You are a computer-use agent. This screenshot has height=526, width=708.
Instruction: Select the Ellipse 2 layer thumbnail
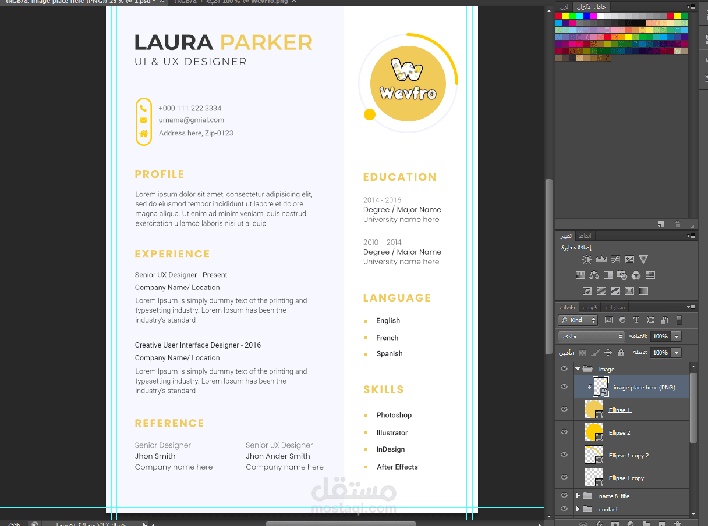593,432
